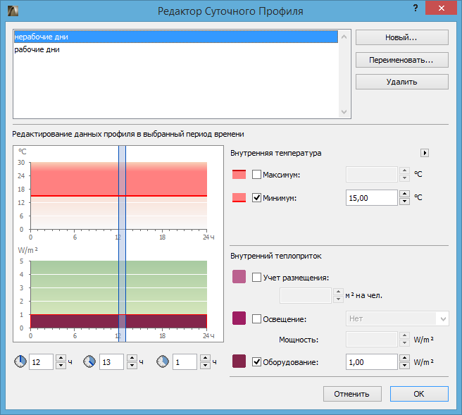
Task: Click the Учет размещения pink swatch
Action: pyautogui.click(x=239, y=276)
